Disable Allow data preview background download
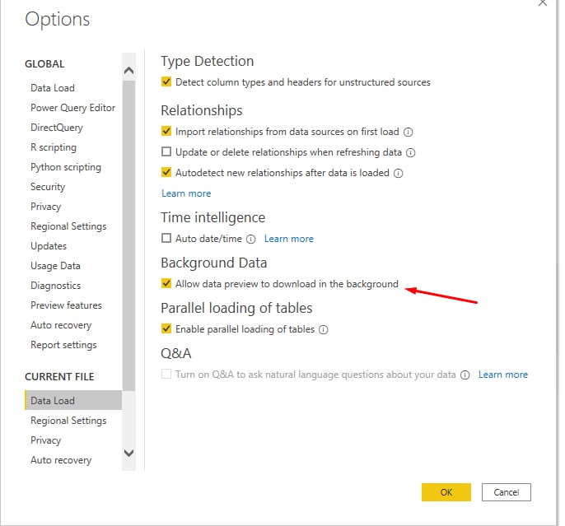 point(166,283)
